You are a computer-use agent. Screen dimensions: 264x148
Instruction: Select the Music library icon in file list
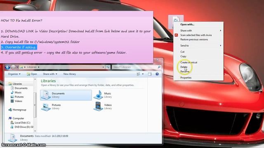98,95
